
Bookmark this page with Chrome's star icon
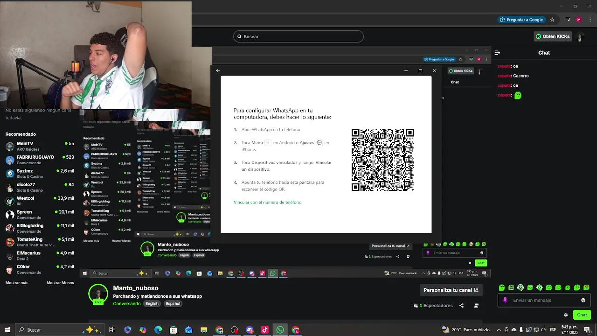click(552, 20)
